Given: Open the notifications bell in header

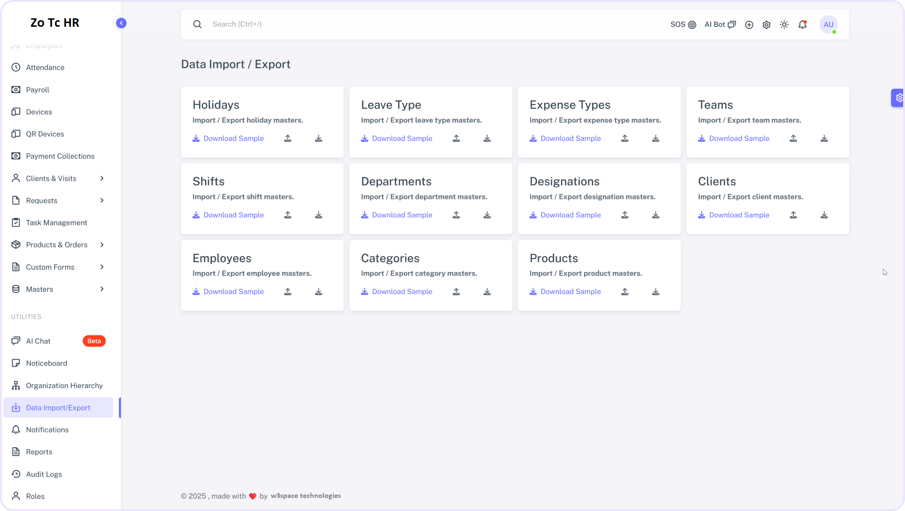Looking at the screenshot, I should [803, 24].
